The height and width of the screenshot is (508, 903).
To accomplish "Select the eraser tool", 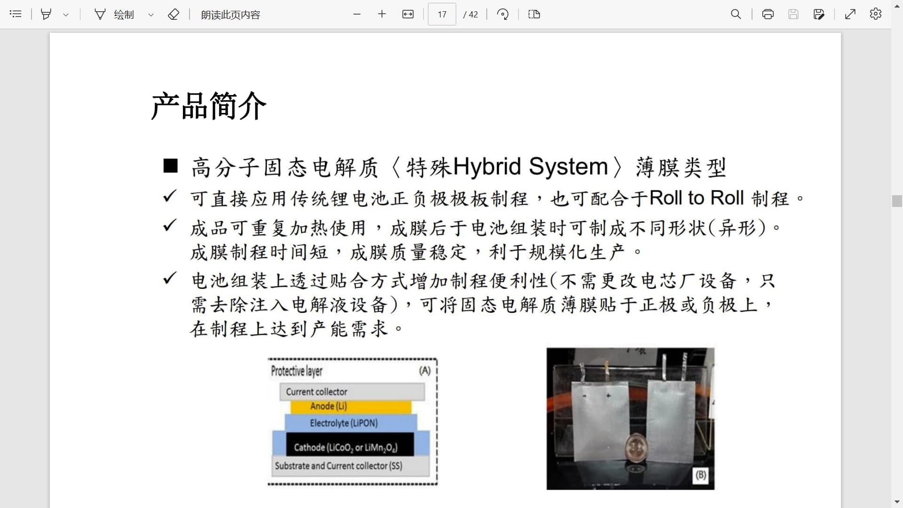I will click(x=173, y=14).
